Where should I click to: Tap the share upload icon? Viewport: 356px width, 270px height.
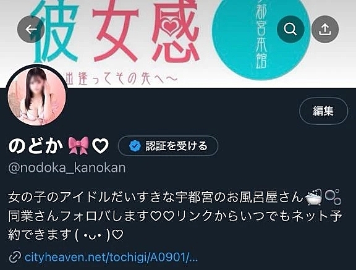(x=325, y=29)
